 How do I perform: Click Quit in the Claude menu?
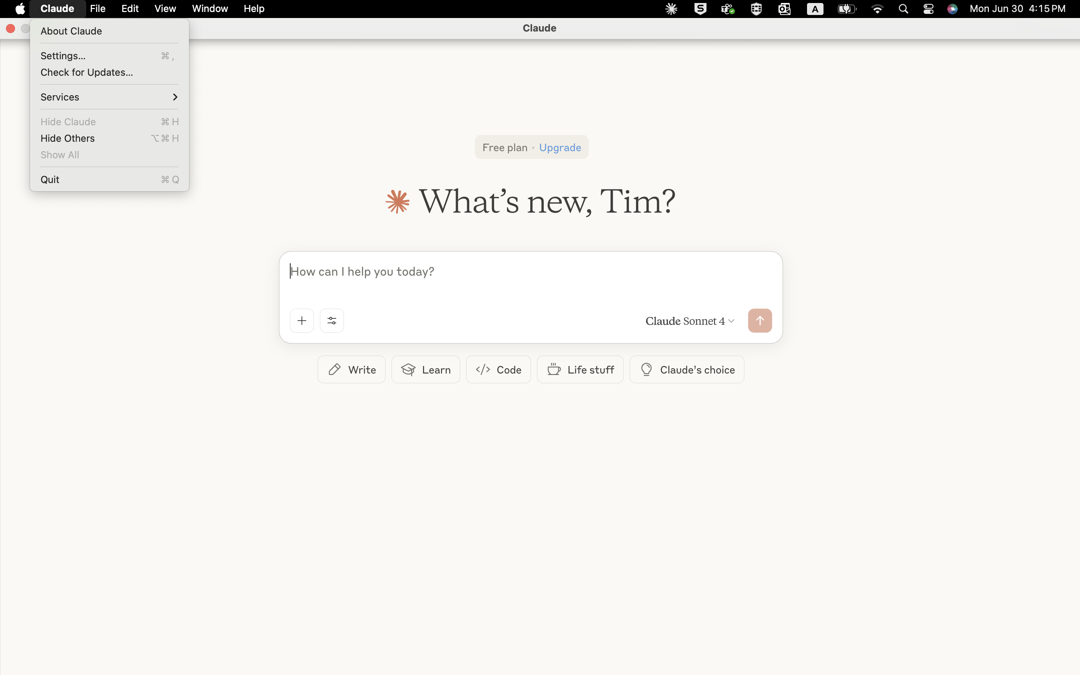(50, 180)
